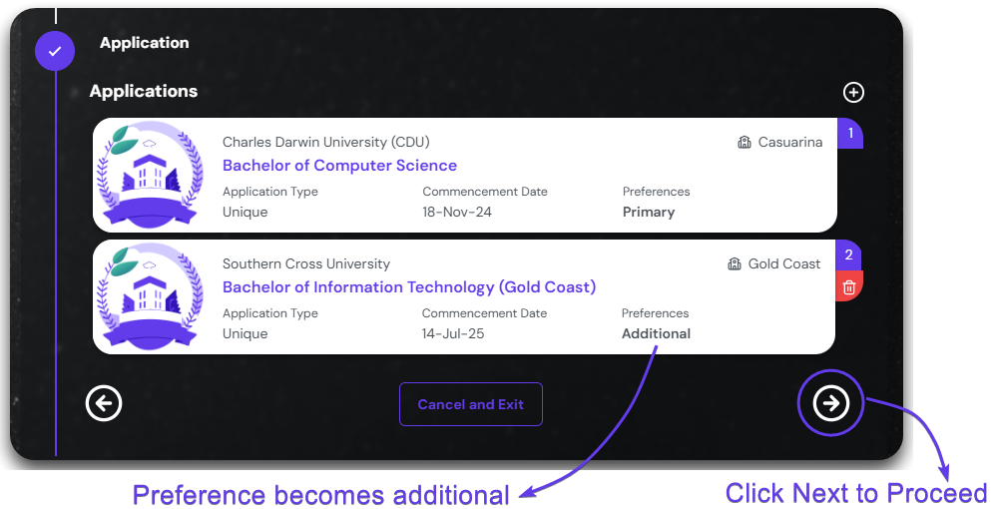Click commencement date 18-Nov-24

pyautogui.click(x=457, y=212)
